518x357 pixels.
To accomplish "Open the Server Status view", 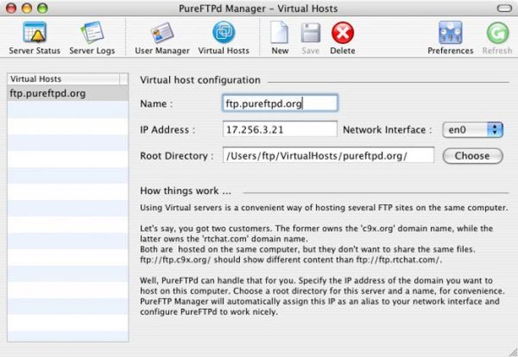I will click(x=34, y=38).
